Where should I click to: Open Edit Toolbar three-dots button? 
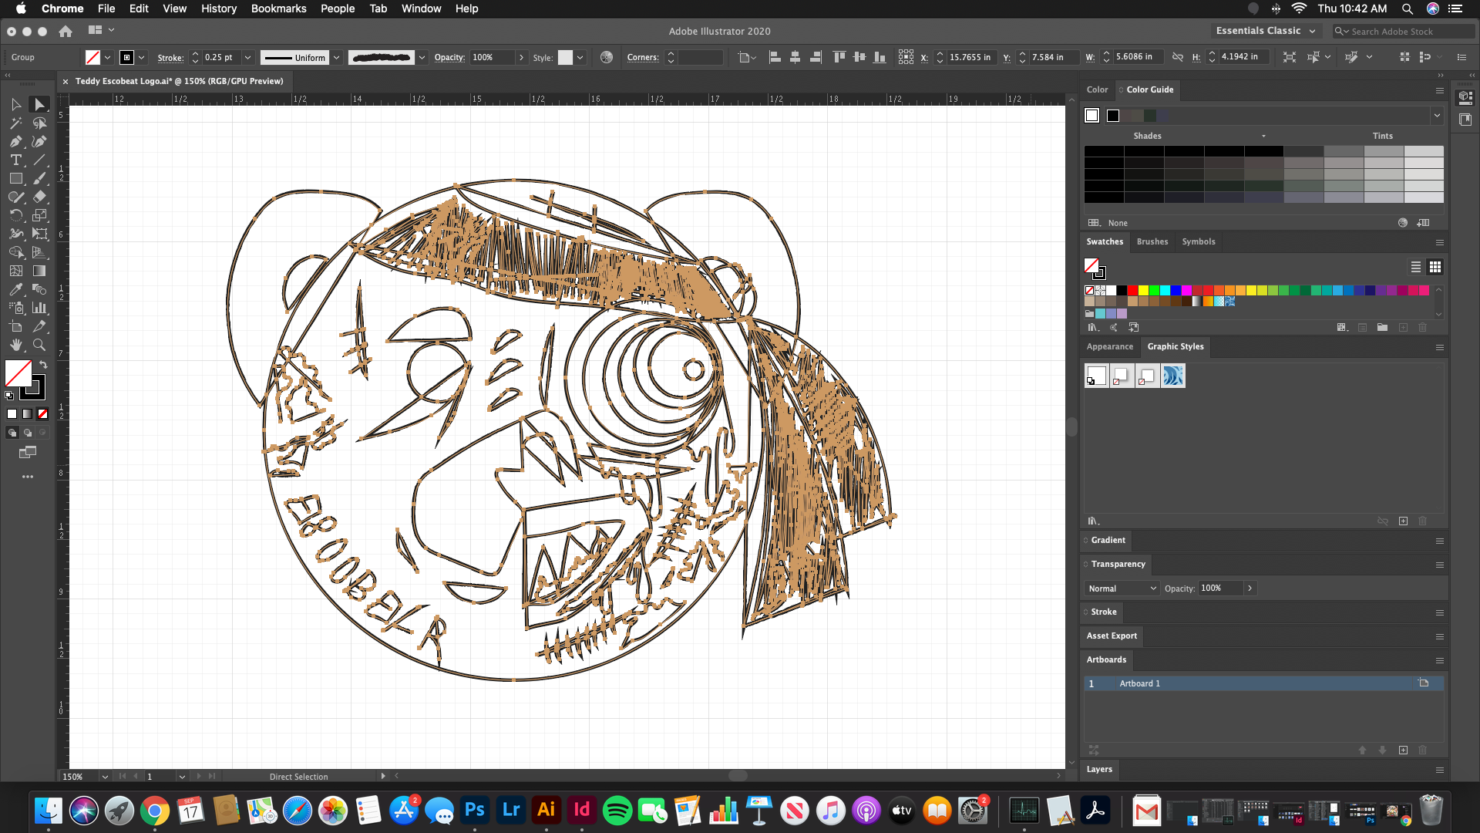28,477
